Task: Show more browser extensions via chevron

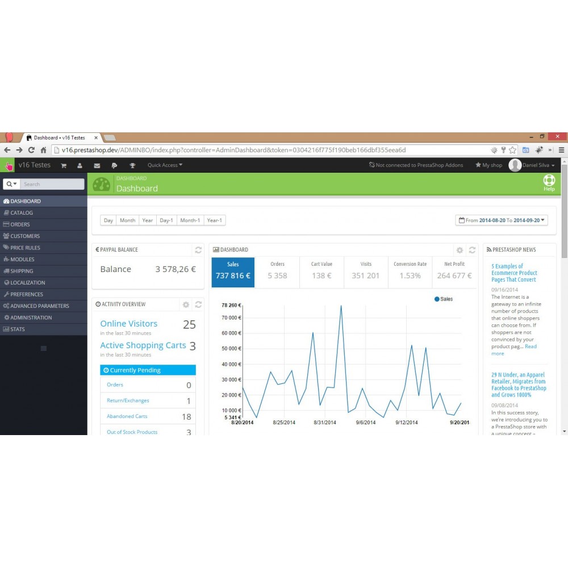Action: tap(550, 150)
